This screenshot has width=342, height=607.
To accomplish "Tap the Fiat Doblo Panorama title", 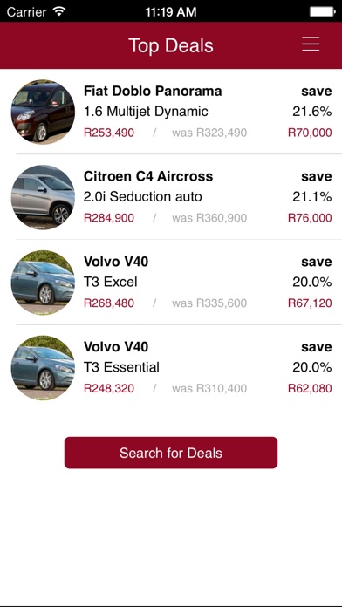I will (153, 91).
